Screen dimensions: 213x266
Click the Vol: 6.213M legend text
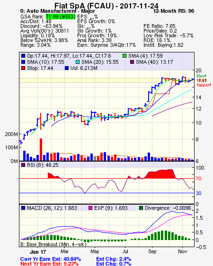coord(84,68)
